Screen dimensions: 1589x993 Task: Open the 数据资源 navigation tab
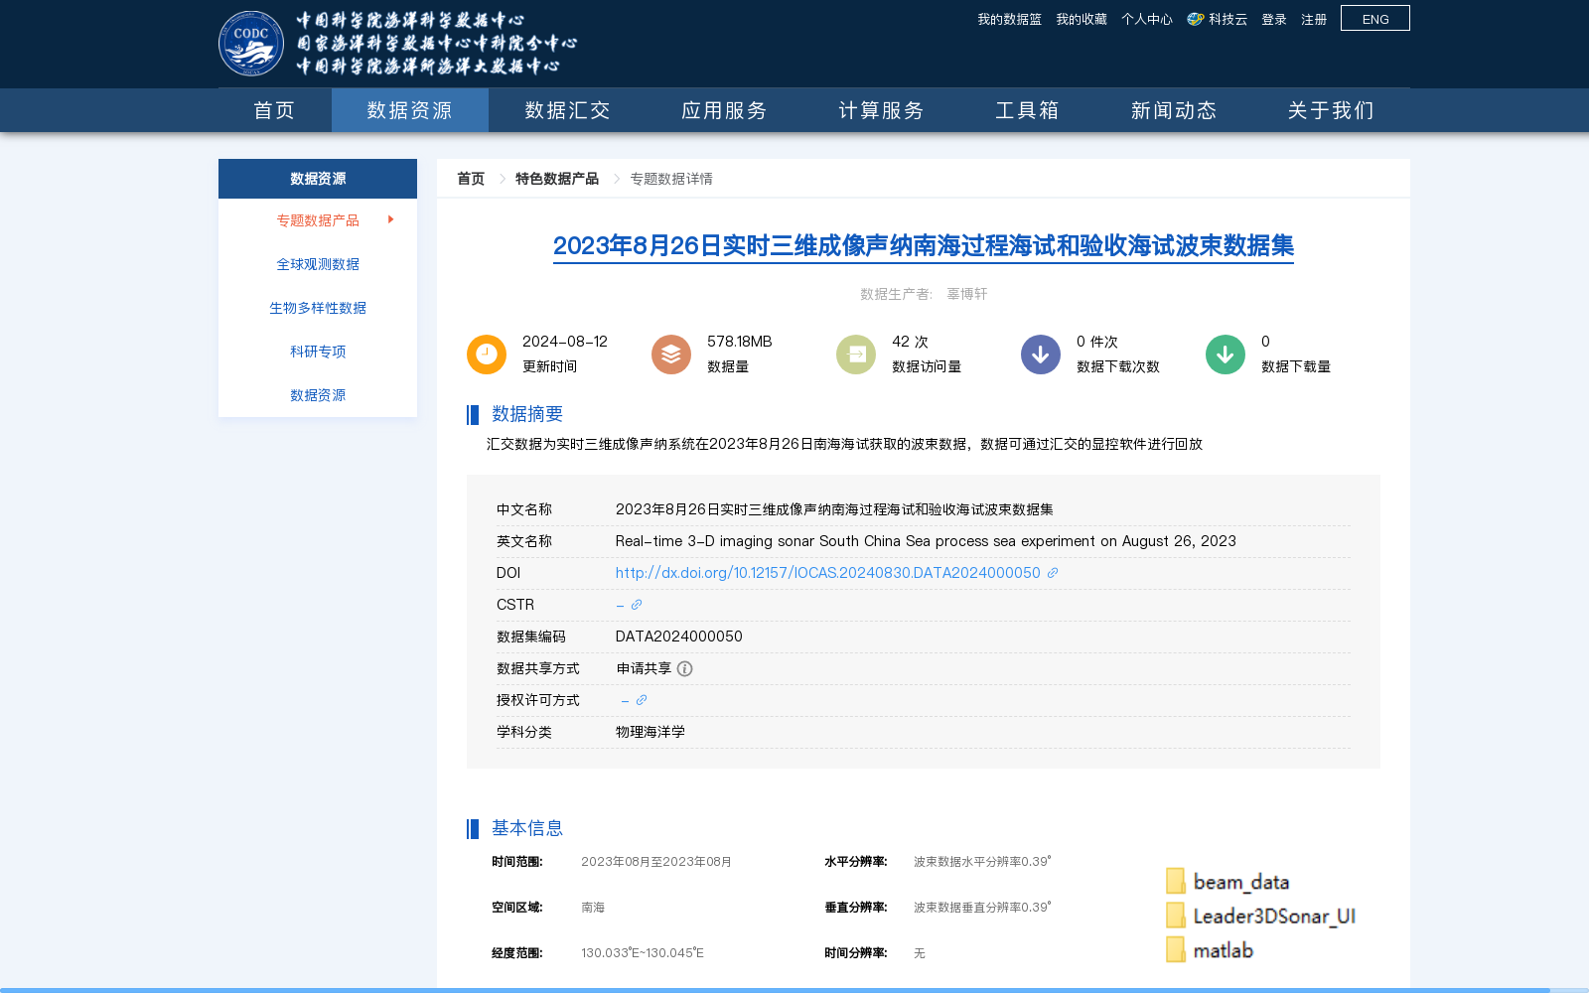pos(410,110)
